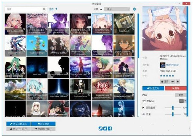Open the Steam icon at bottom

tap(100, 129)
